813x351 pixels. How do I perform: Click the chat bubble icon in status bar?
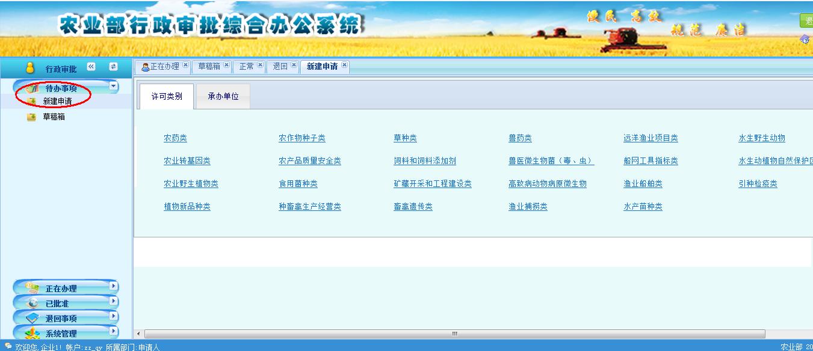tap(7, 346)
